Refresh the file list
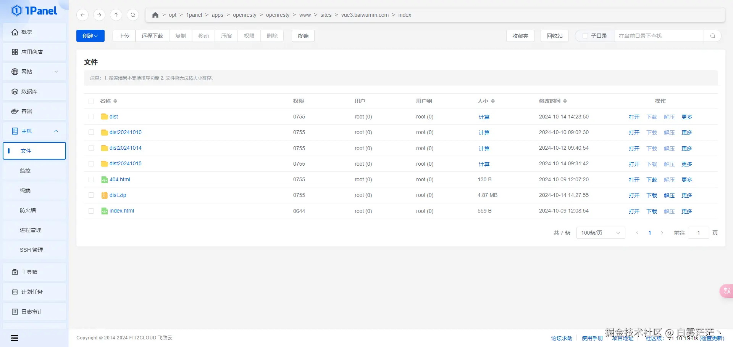 [x=133, y=15]
